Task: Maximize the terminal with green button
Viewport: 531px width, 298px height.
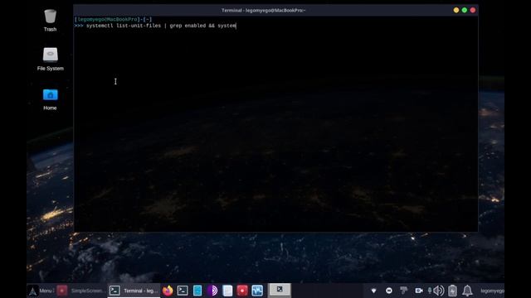Action: (465, 10)
